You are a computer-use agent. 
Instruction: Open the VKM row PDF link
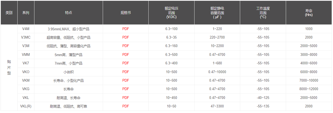click(x=125, y=80)
